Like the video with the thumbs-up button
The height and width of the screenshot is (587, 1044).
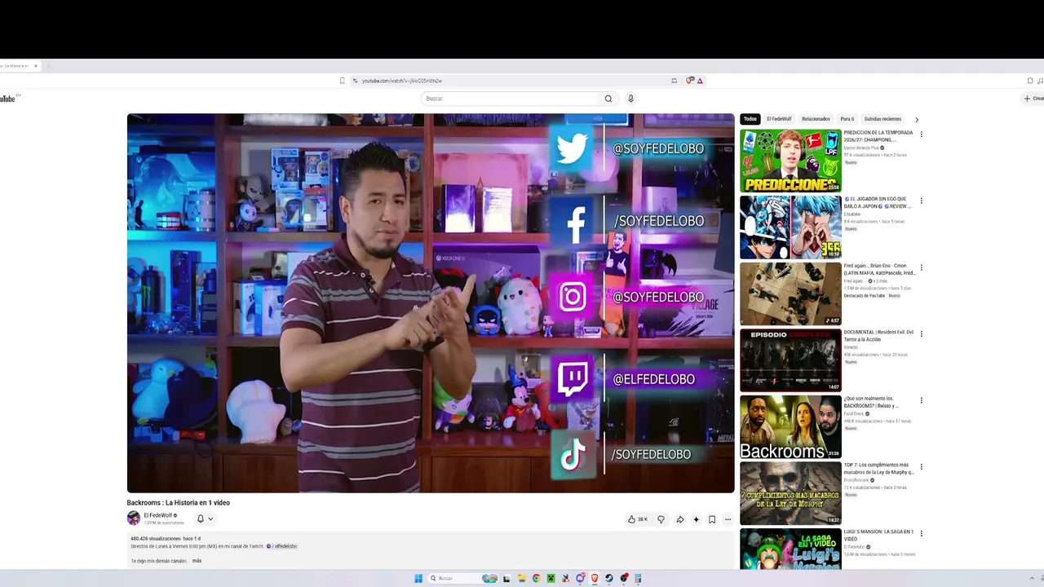(x=638, y=519)
